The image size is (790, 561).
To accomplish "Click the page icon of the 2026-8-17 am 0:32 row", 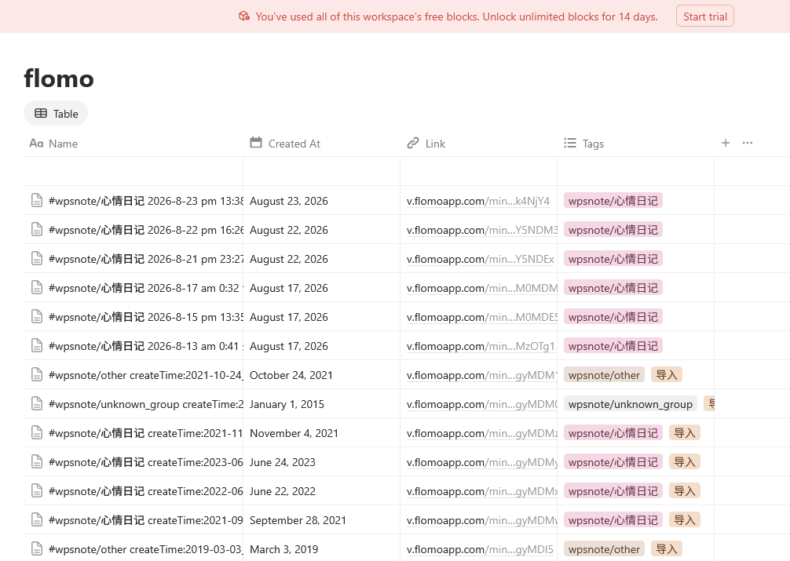I will (37, 287).
